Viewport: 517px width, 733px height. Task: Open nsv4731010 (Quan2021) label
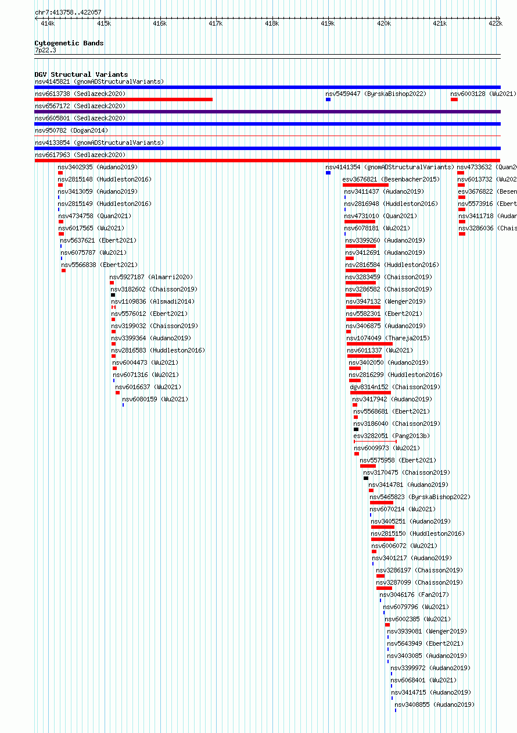pos(380,216)
